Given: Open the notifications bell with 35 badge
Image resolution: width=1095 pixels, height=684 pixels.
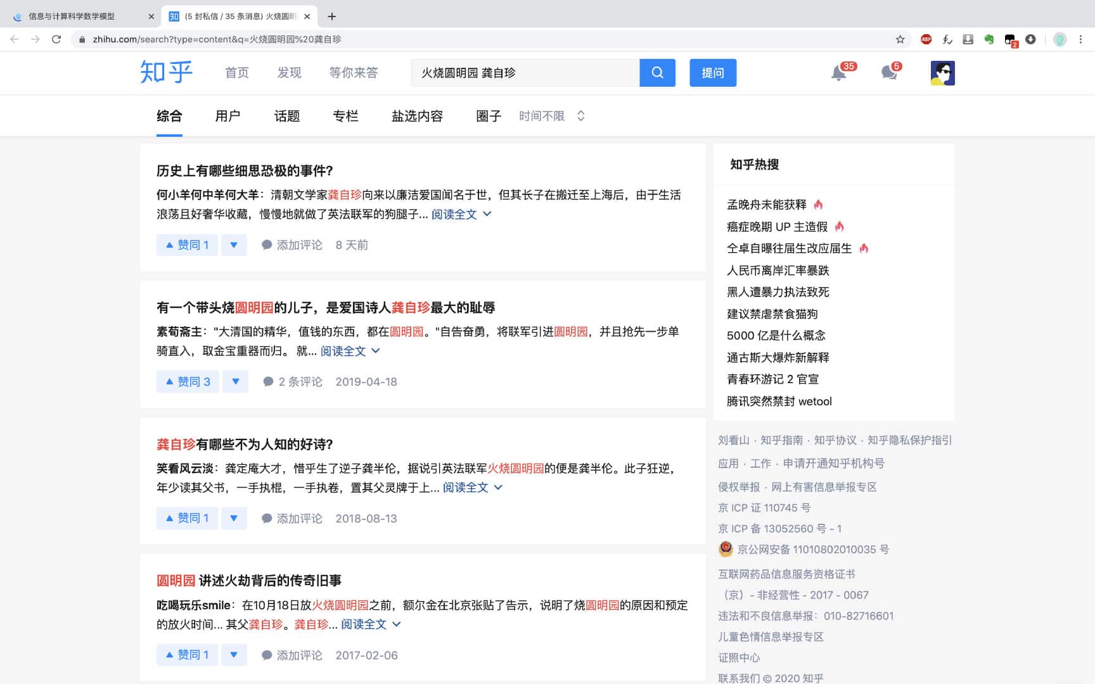Looking at the screenshot, I should pyautogui.click(x=838, y=73).
